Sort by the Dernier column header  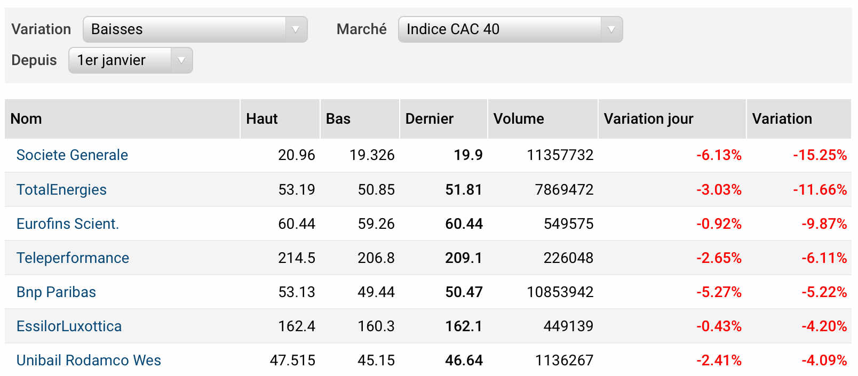click(430, 119)
